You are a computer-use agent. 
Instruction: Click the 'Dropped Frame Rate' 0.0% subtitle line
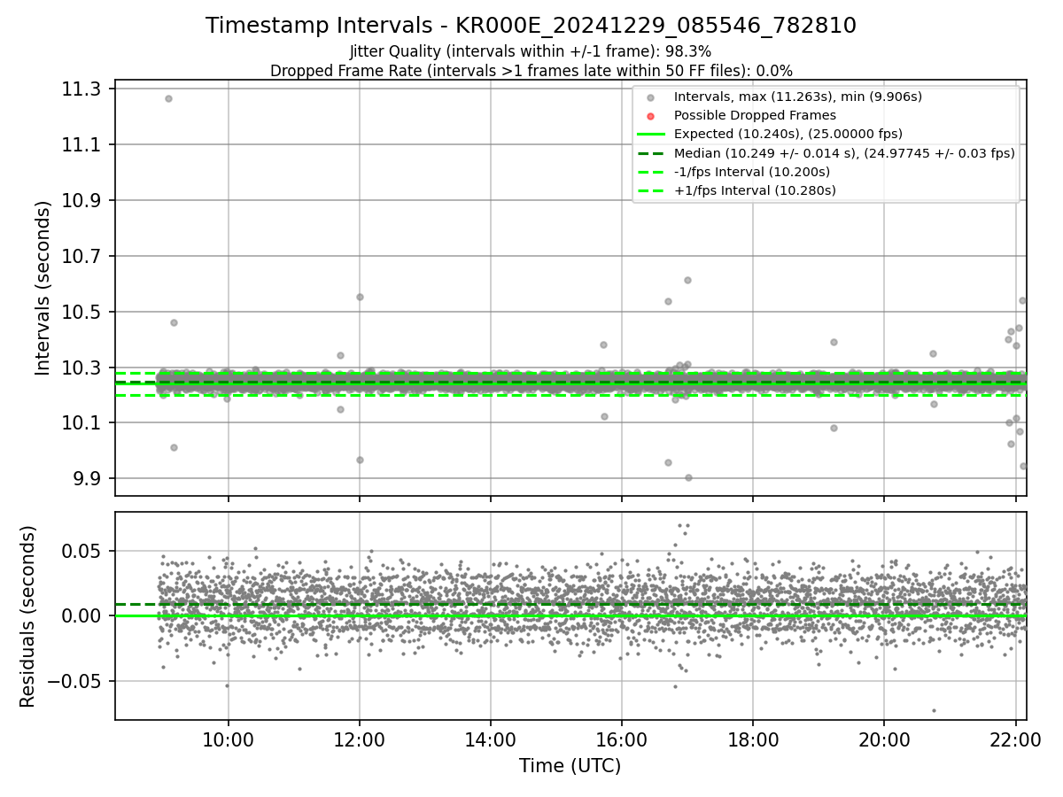pyautogui.click(x=531, y=71)
